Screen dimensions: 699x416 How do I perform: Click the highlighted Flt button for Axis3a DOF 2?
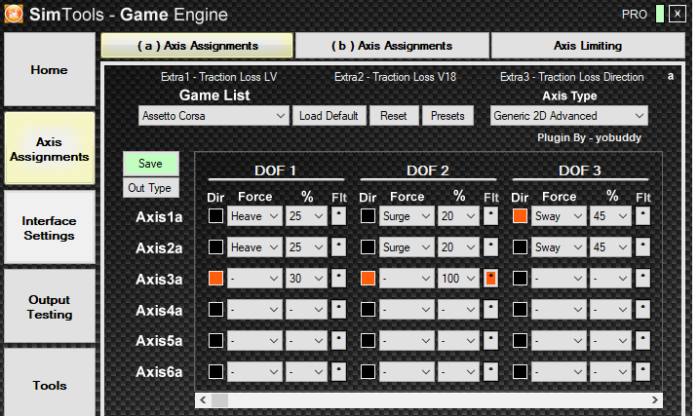point(491,279)
